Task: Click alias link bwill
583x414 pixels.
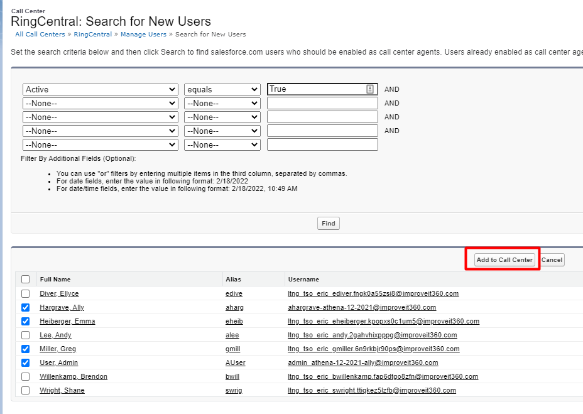Action: click(232, 376)
